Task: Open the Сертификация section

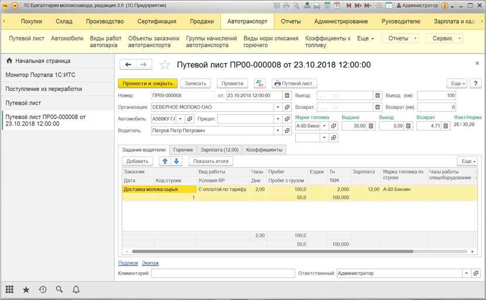Action: tap(157, 22)
